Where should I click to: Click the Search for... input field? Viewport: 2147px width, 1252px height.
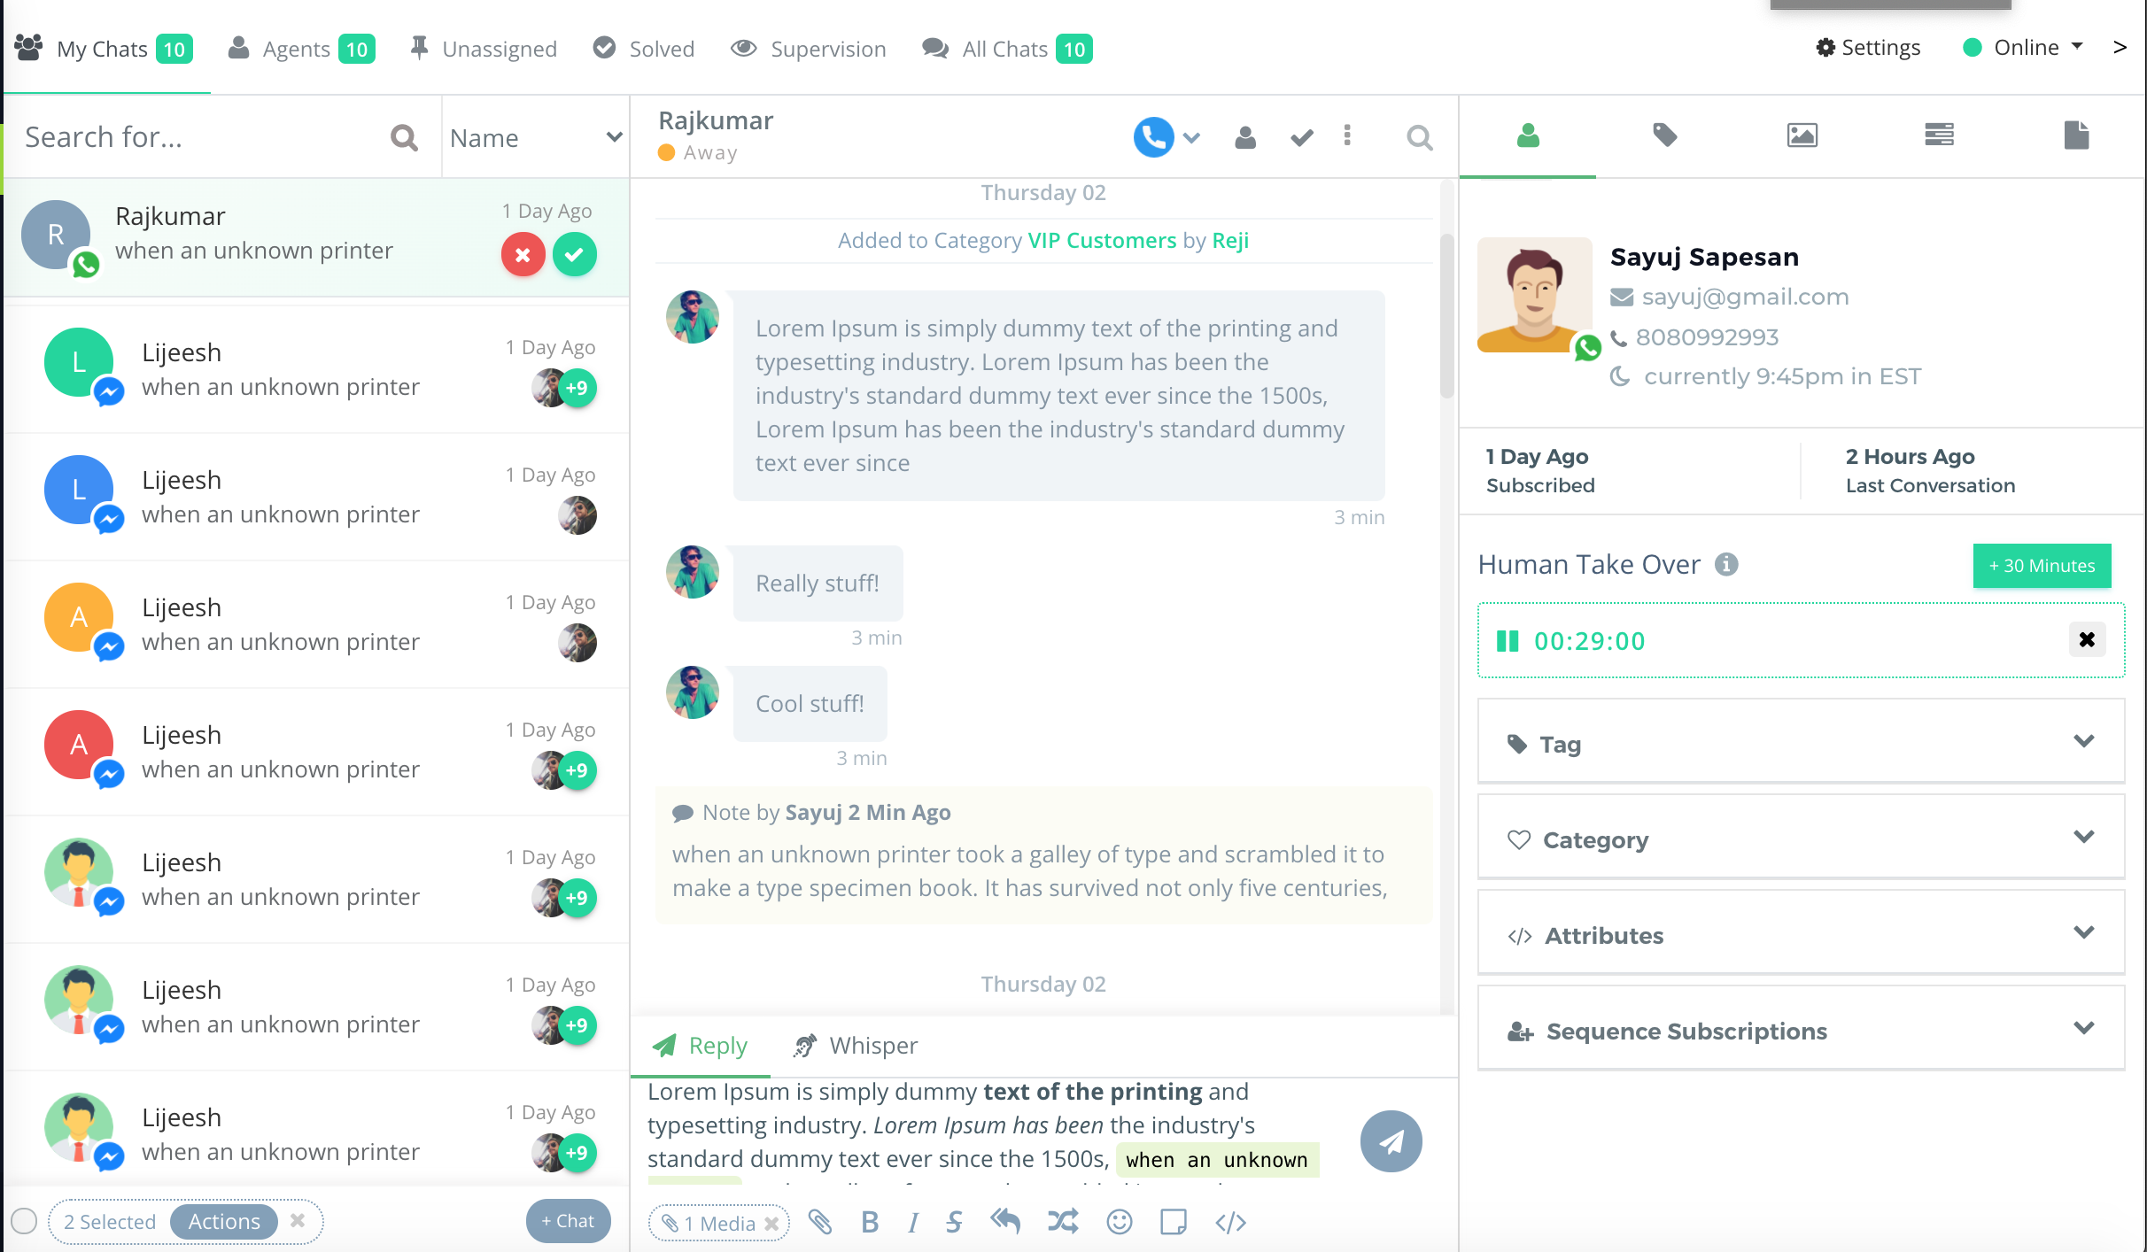[202, 137]
